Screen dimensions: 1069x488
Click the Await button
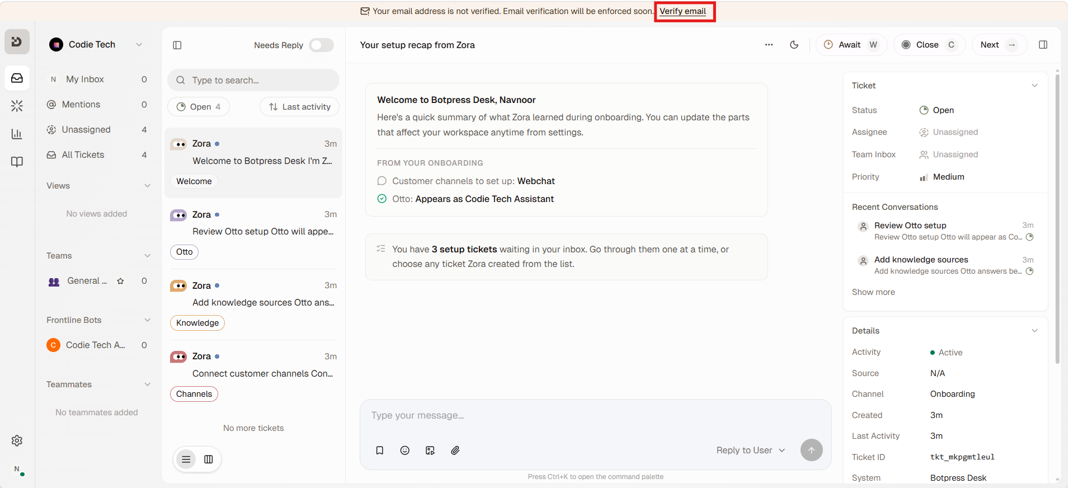coord(851,45)
